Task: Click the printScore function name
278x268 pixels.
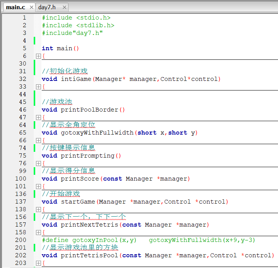Action: [80, 179]
